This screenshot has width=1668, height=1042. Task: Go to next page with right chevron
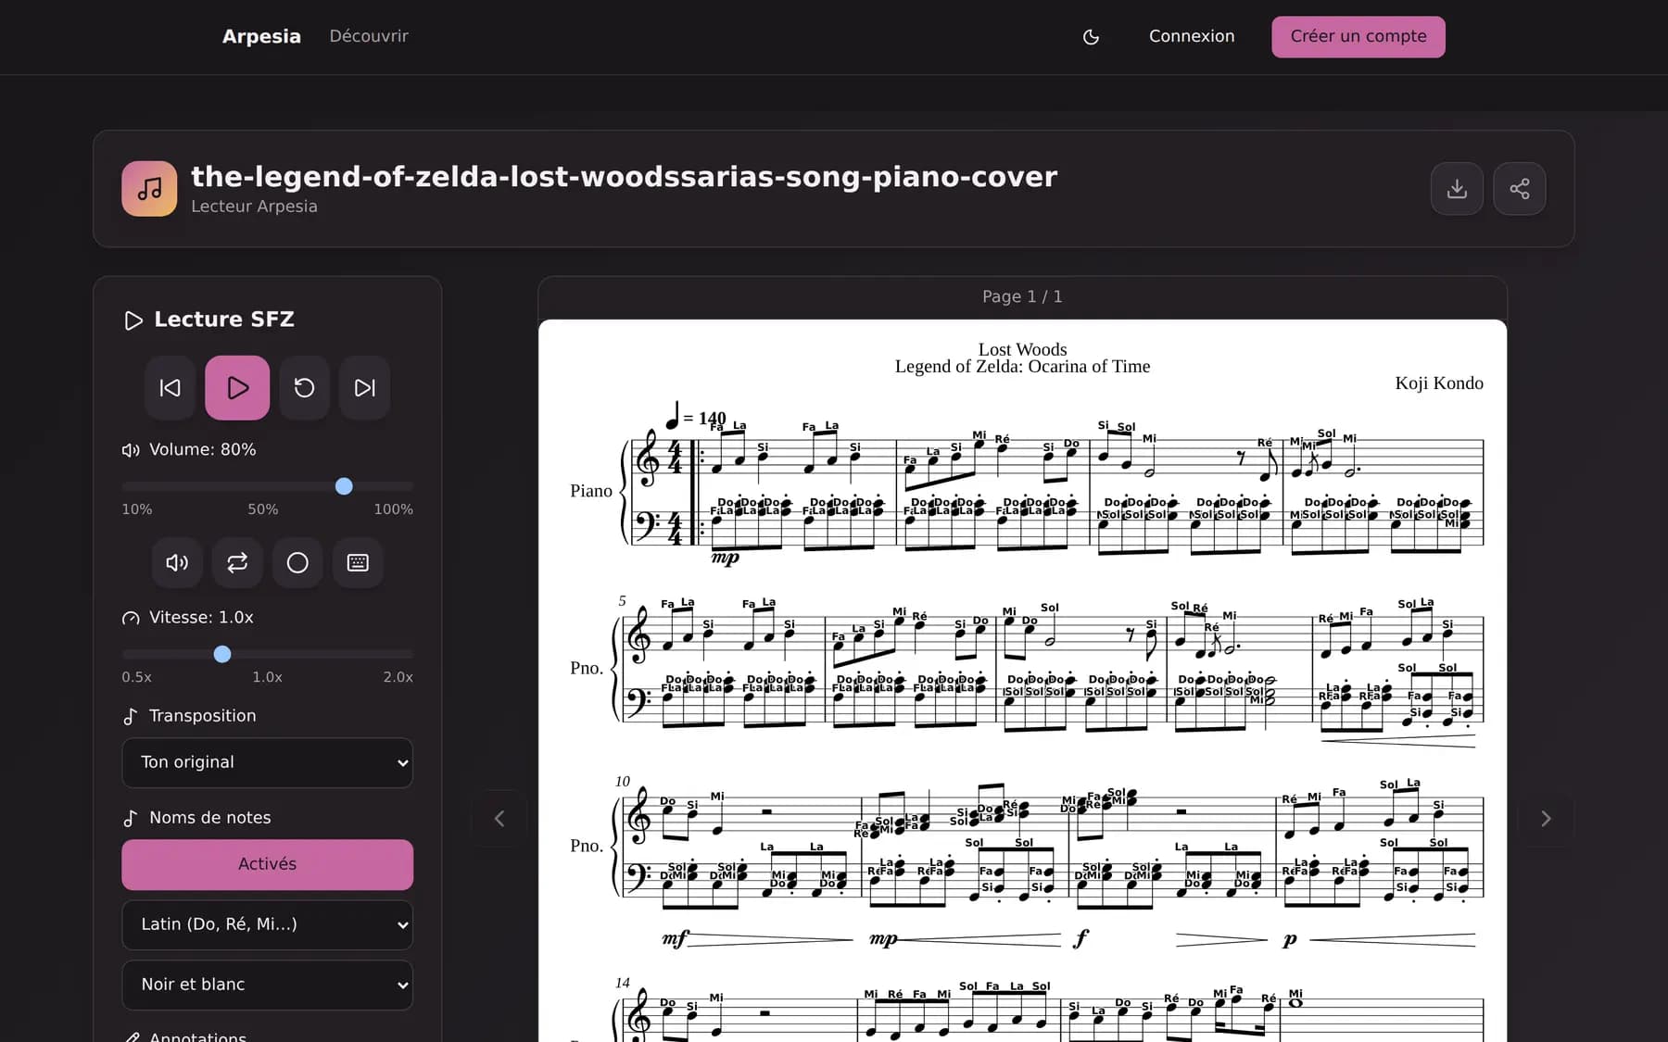click(1546, 819)
